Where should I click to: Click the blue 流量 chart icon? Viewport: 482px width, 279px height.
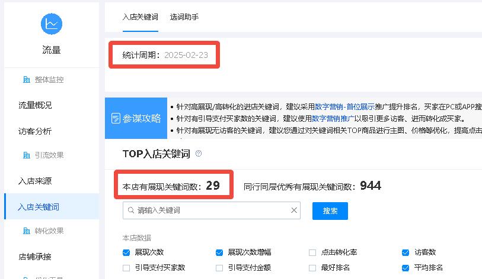pos(52,24)
